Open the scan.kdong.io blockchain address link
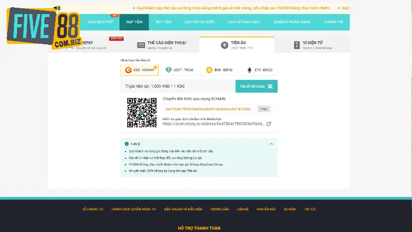Screen dimensions: 412x232 213,124
